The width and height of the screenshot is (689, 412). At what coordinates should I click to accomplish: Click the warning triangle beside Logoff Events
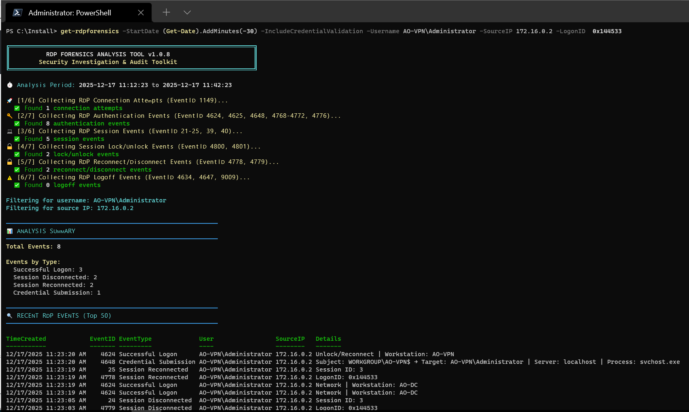[10, 177]
